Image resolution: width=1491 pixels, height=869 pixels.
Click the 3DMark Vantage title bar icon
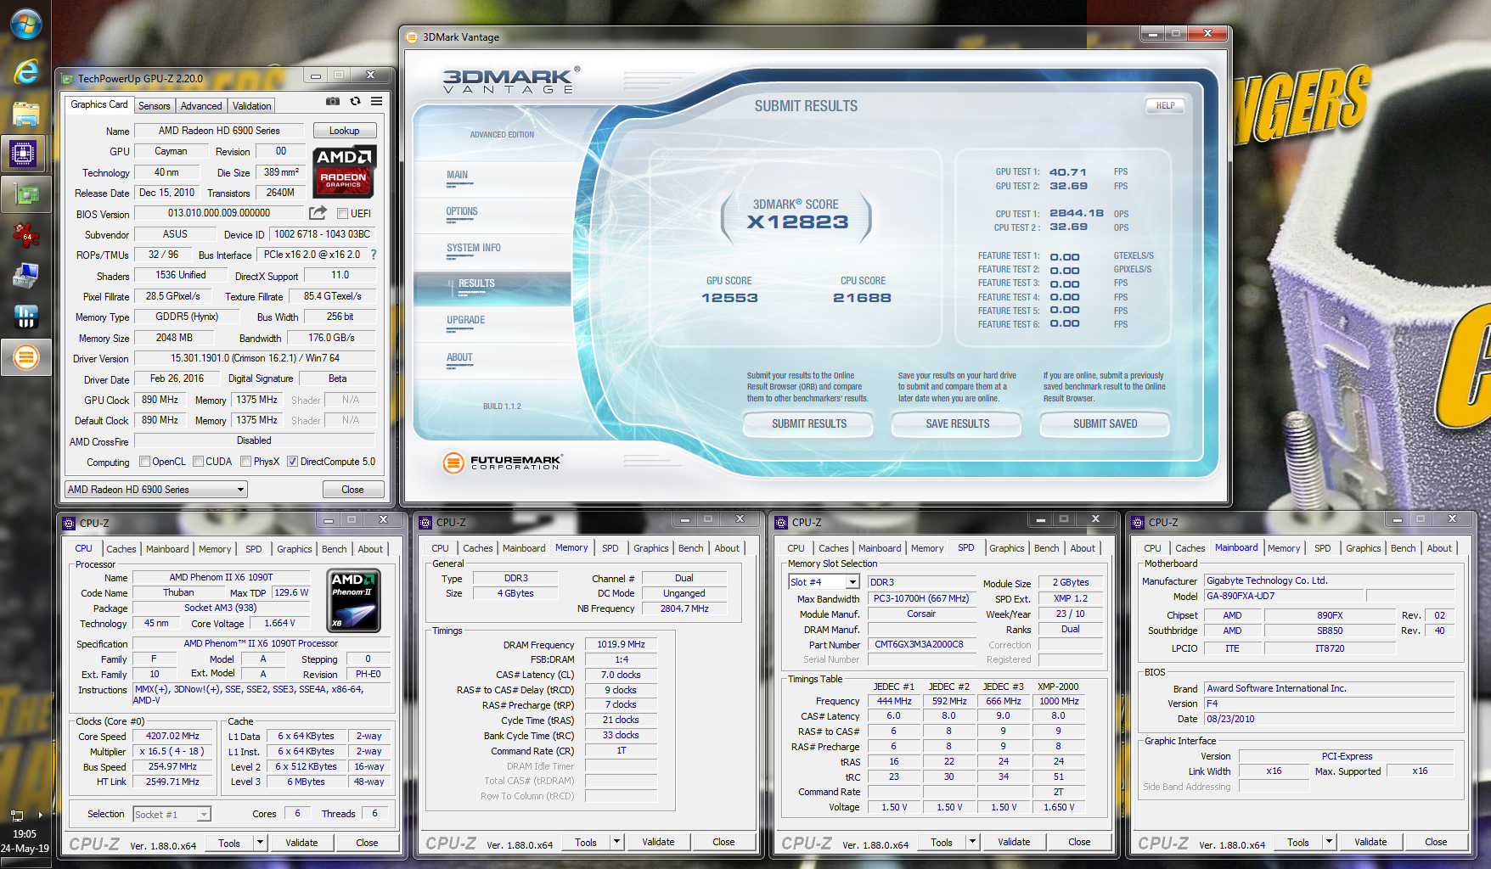pos(412,37)
